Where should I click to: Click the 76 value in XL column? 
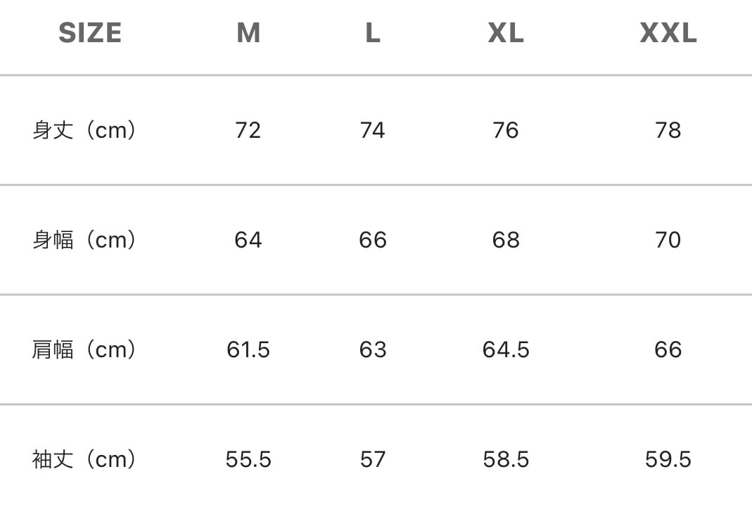coord(506,130)
